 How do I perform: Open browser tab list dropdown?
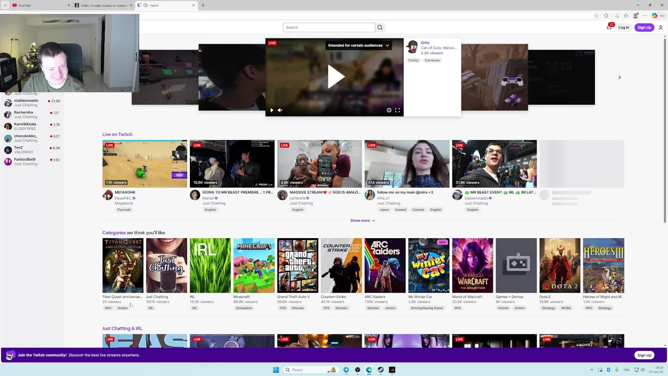[x=5, y=5]
